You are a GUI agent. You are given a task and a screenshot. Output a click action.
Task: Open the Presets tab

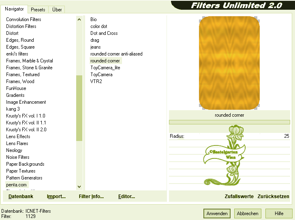click(x=38, y=10)
